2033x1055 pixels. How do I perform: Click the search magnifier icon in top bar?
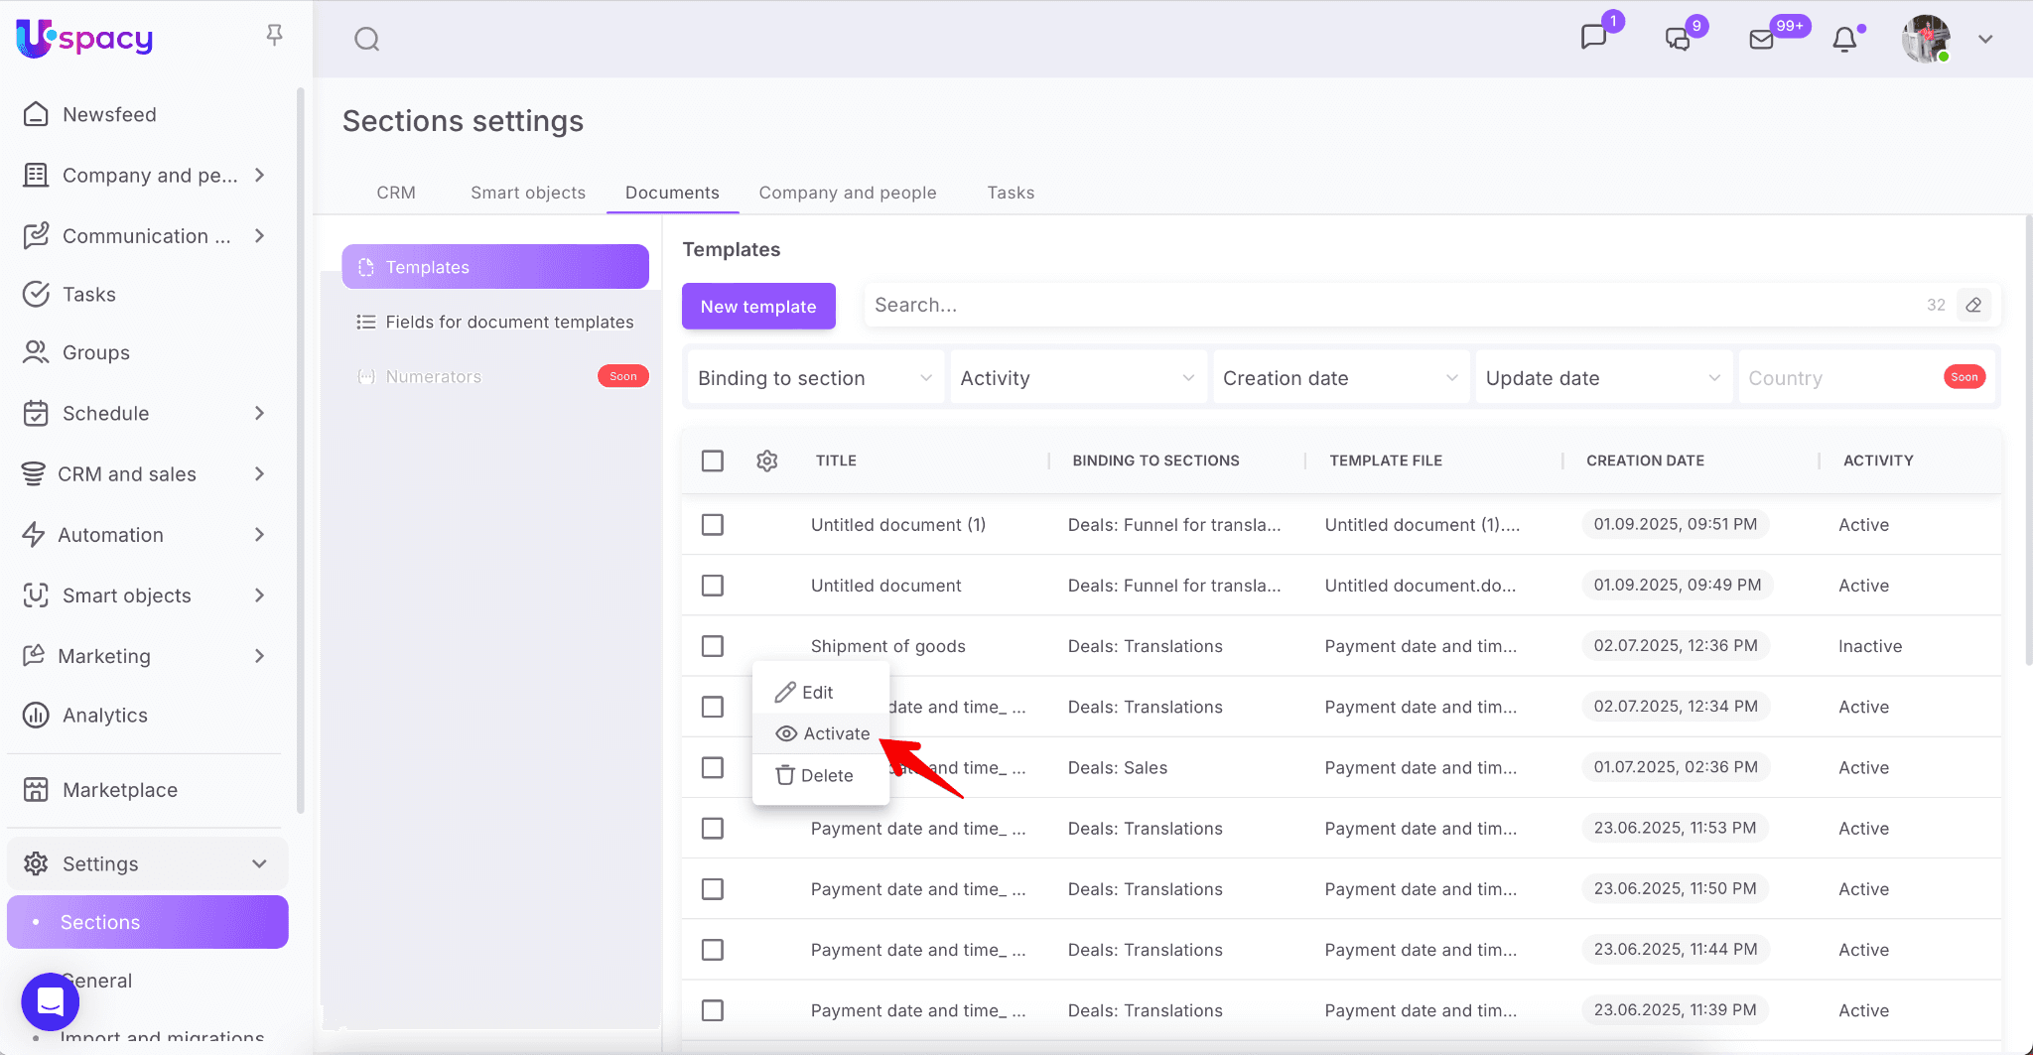[366, 40]
